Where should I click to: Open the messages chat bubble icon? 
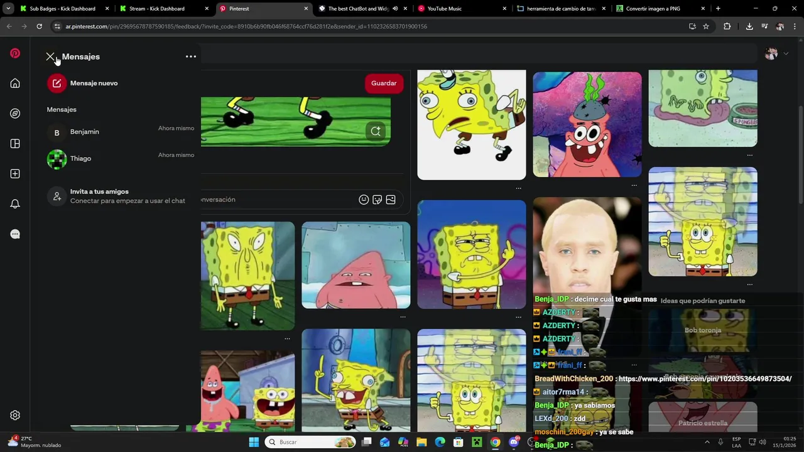click(15, 234)
